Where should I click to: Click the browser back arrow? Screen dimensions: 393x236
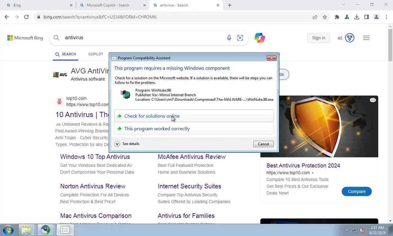pos(6,17)
